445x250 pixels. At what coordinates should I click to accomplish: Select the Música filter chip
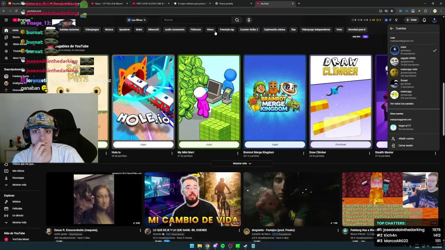click(109, 30)
